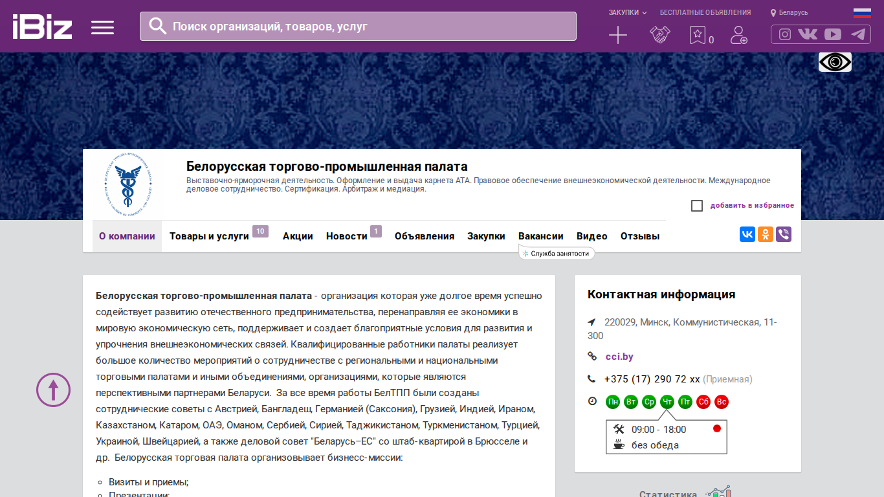Click the red closed-status dot
Screen dimensions: 884x497
point(717,428)
